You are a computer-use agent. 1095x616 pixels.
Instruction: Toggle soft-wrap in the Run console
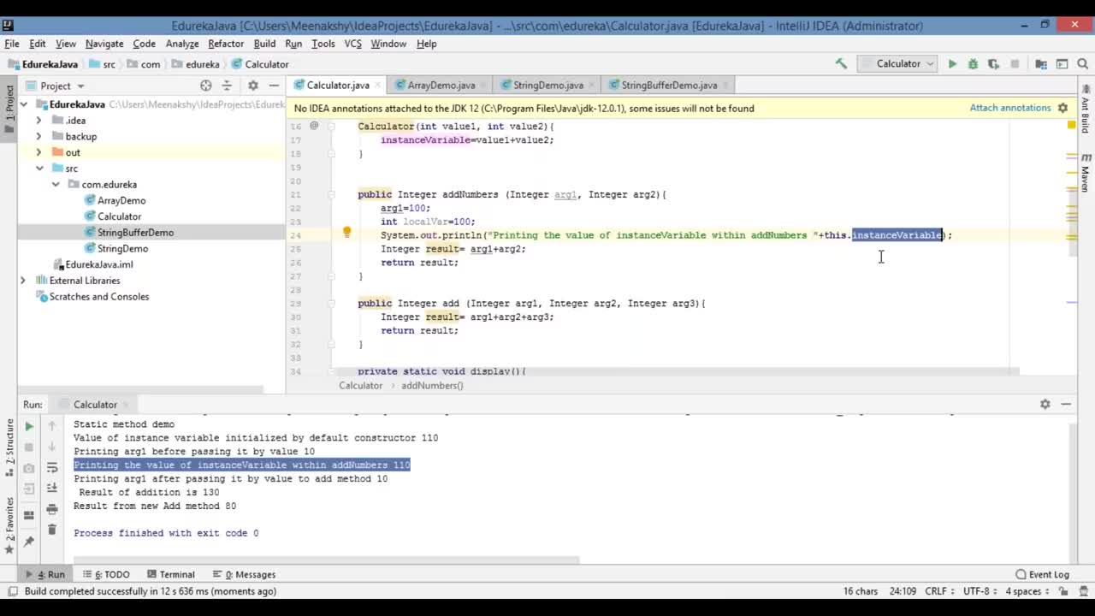click(x=52, y=468)
